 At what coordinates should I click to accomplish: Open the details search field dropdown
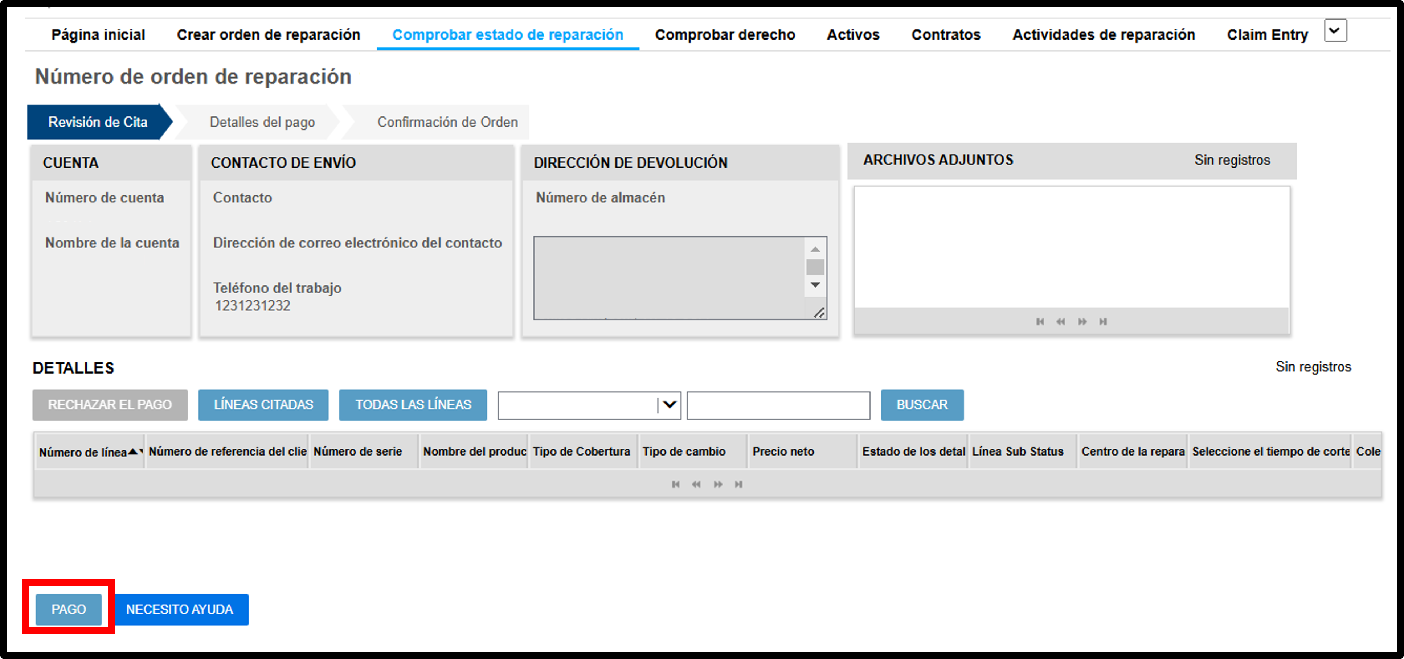[x=669, y=405]
